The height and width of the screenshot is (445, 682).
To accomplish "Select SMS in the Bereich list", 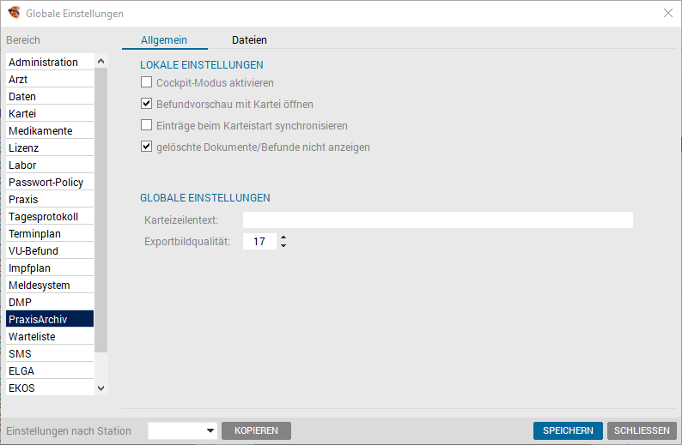I will point(50,354).
